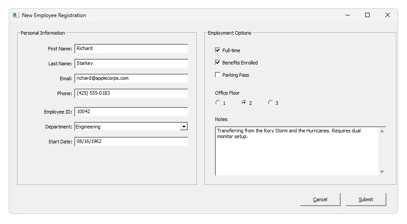Click the Engineering department combo box

(127, 127)
